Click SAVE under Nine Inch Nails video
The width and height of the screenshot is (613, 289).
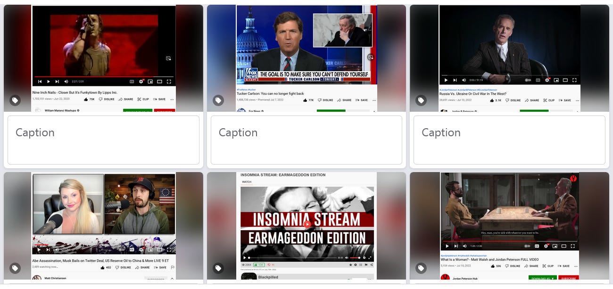(x=159, y=99)
